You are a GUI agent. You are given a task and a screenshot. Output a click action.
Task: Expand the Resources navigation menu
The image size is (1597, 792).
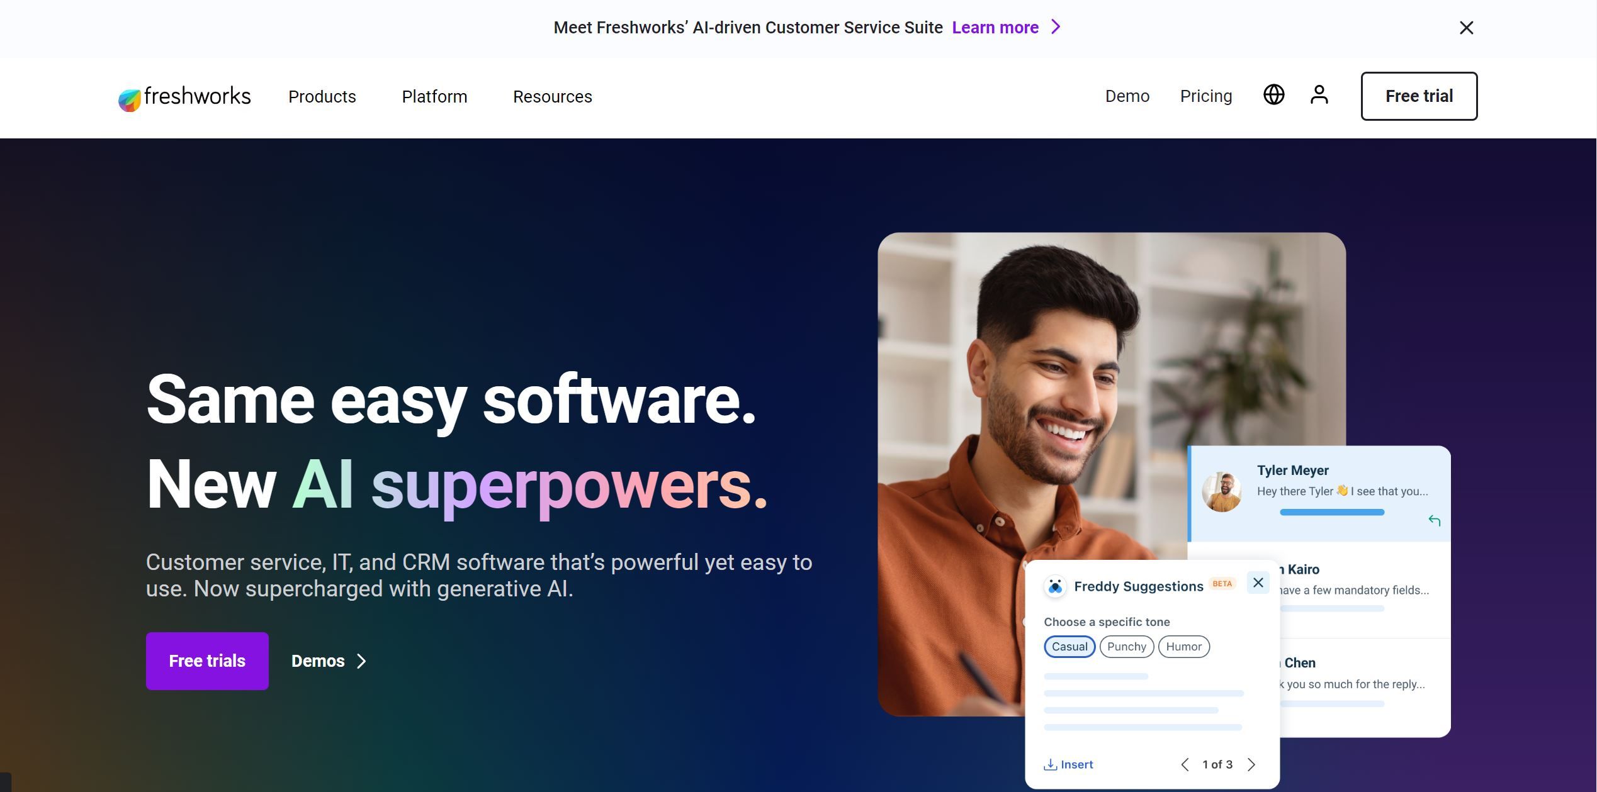point(552,96)
